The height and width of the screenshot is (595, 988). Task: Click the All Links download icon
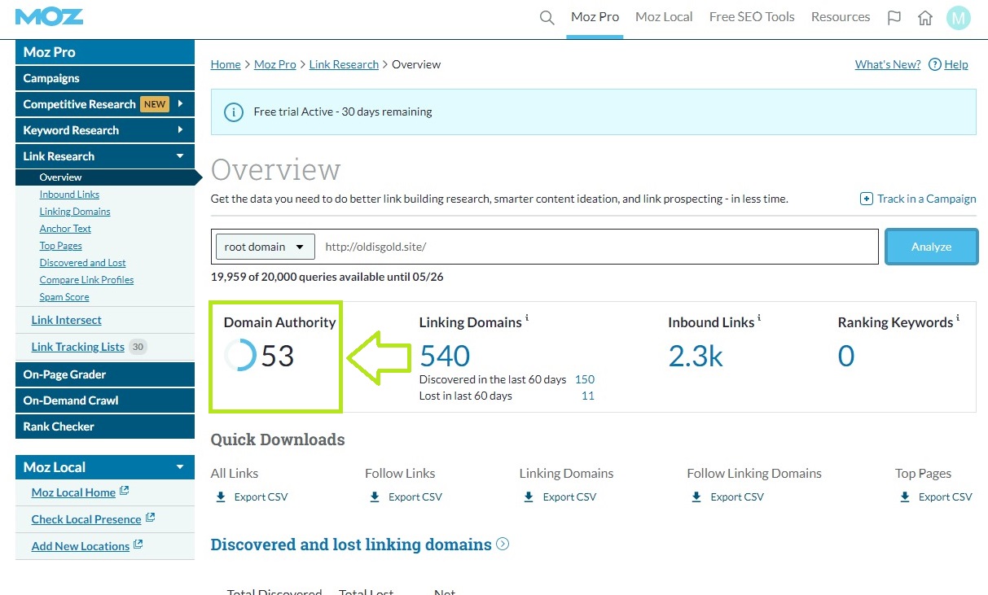[221, 497]
